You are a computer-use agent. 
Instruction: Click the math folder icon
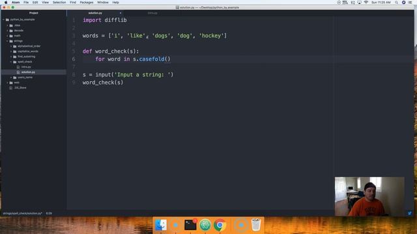coord(11,36)
